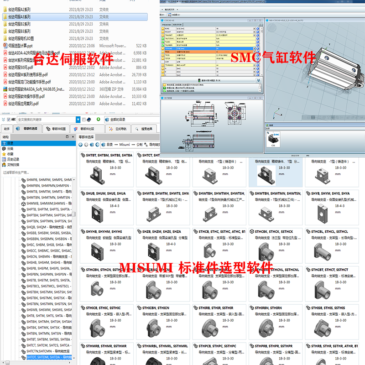Click the blue info icon on the THREAD row

tap(258, 65)
